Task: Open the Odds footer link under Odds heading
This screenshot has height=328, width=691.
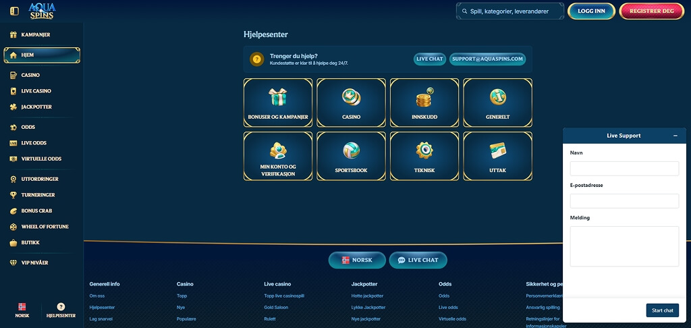Action: coord(444,296)
